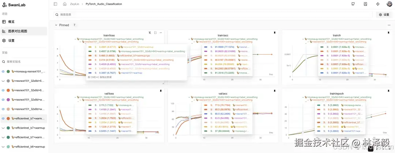The height and width of the screenshot is (153, 395).
Task: Click the SwanLab logo
Action: [x=14, y=5]
